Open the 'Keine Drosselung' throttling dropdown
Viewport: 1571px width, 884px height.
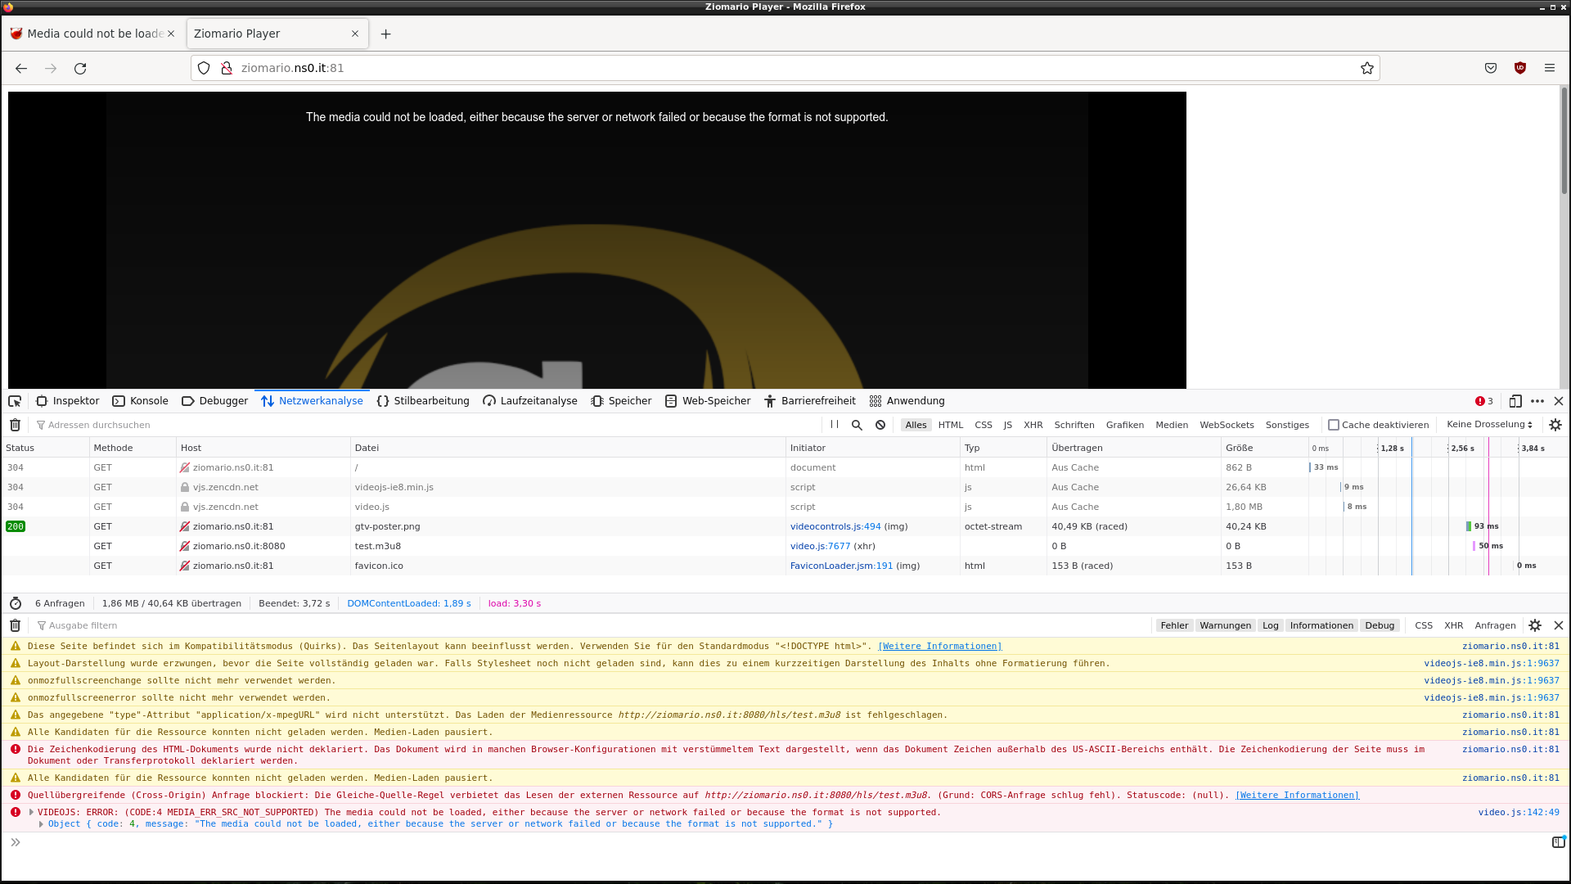pos(1489,425)
